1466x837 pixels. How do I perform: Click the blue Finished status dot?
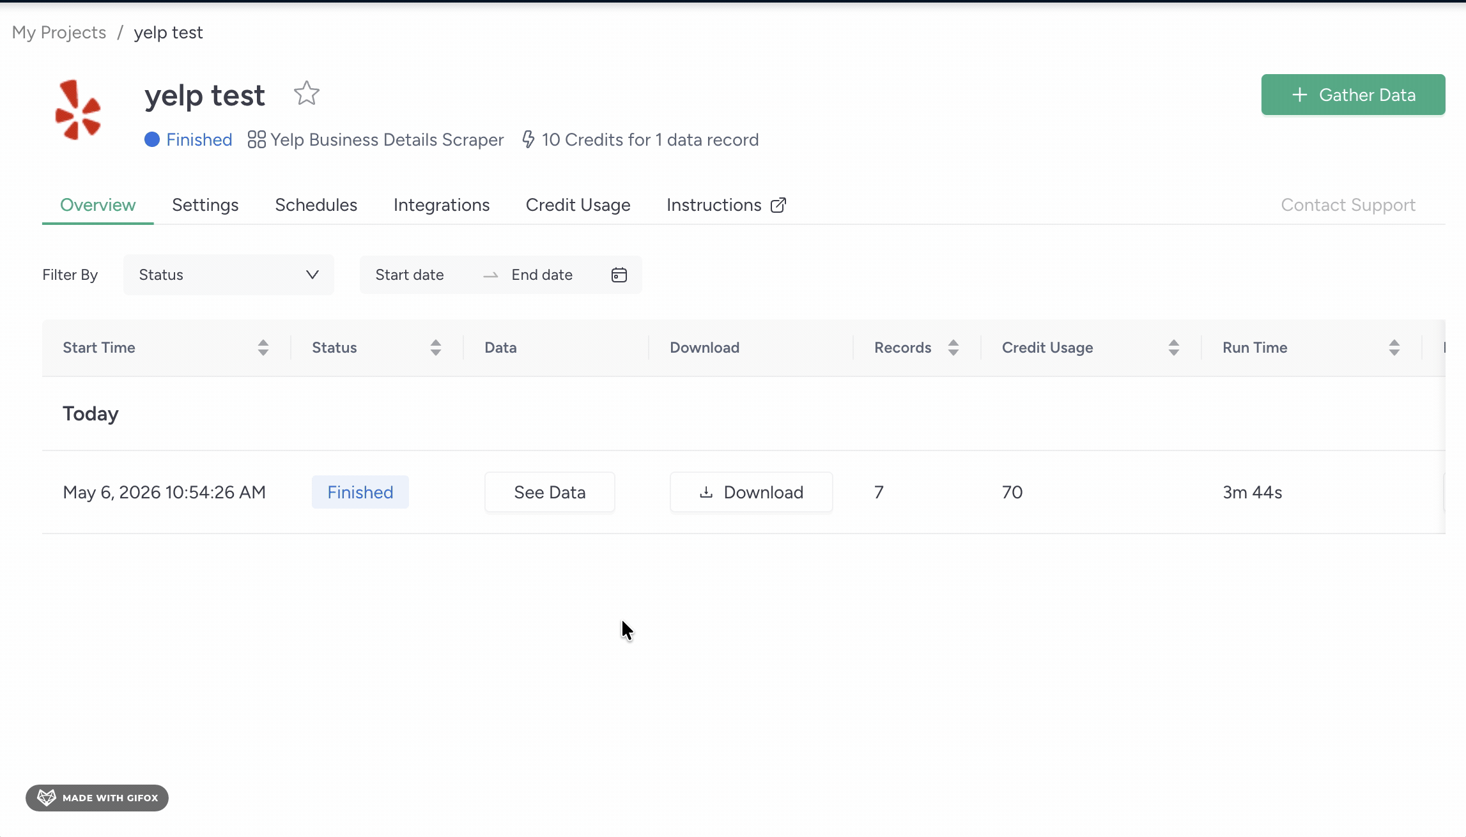pyautogui.click(x=152, y=139)
